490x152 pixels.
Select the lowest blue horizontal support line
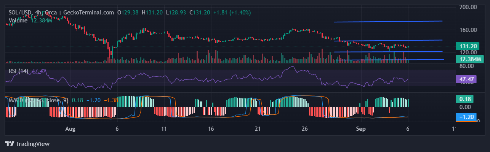(389, 60)
